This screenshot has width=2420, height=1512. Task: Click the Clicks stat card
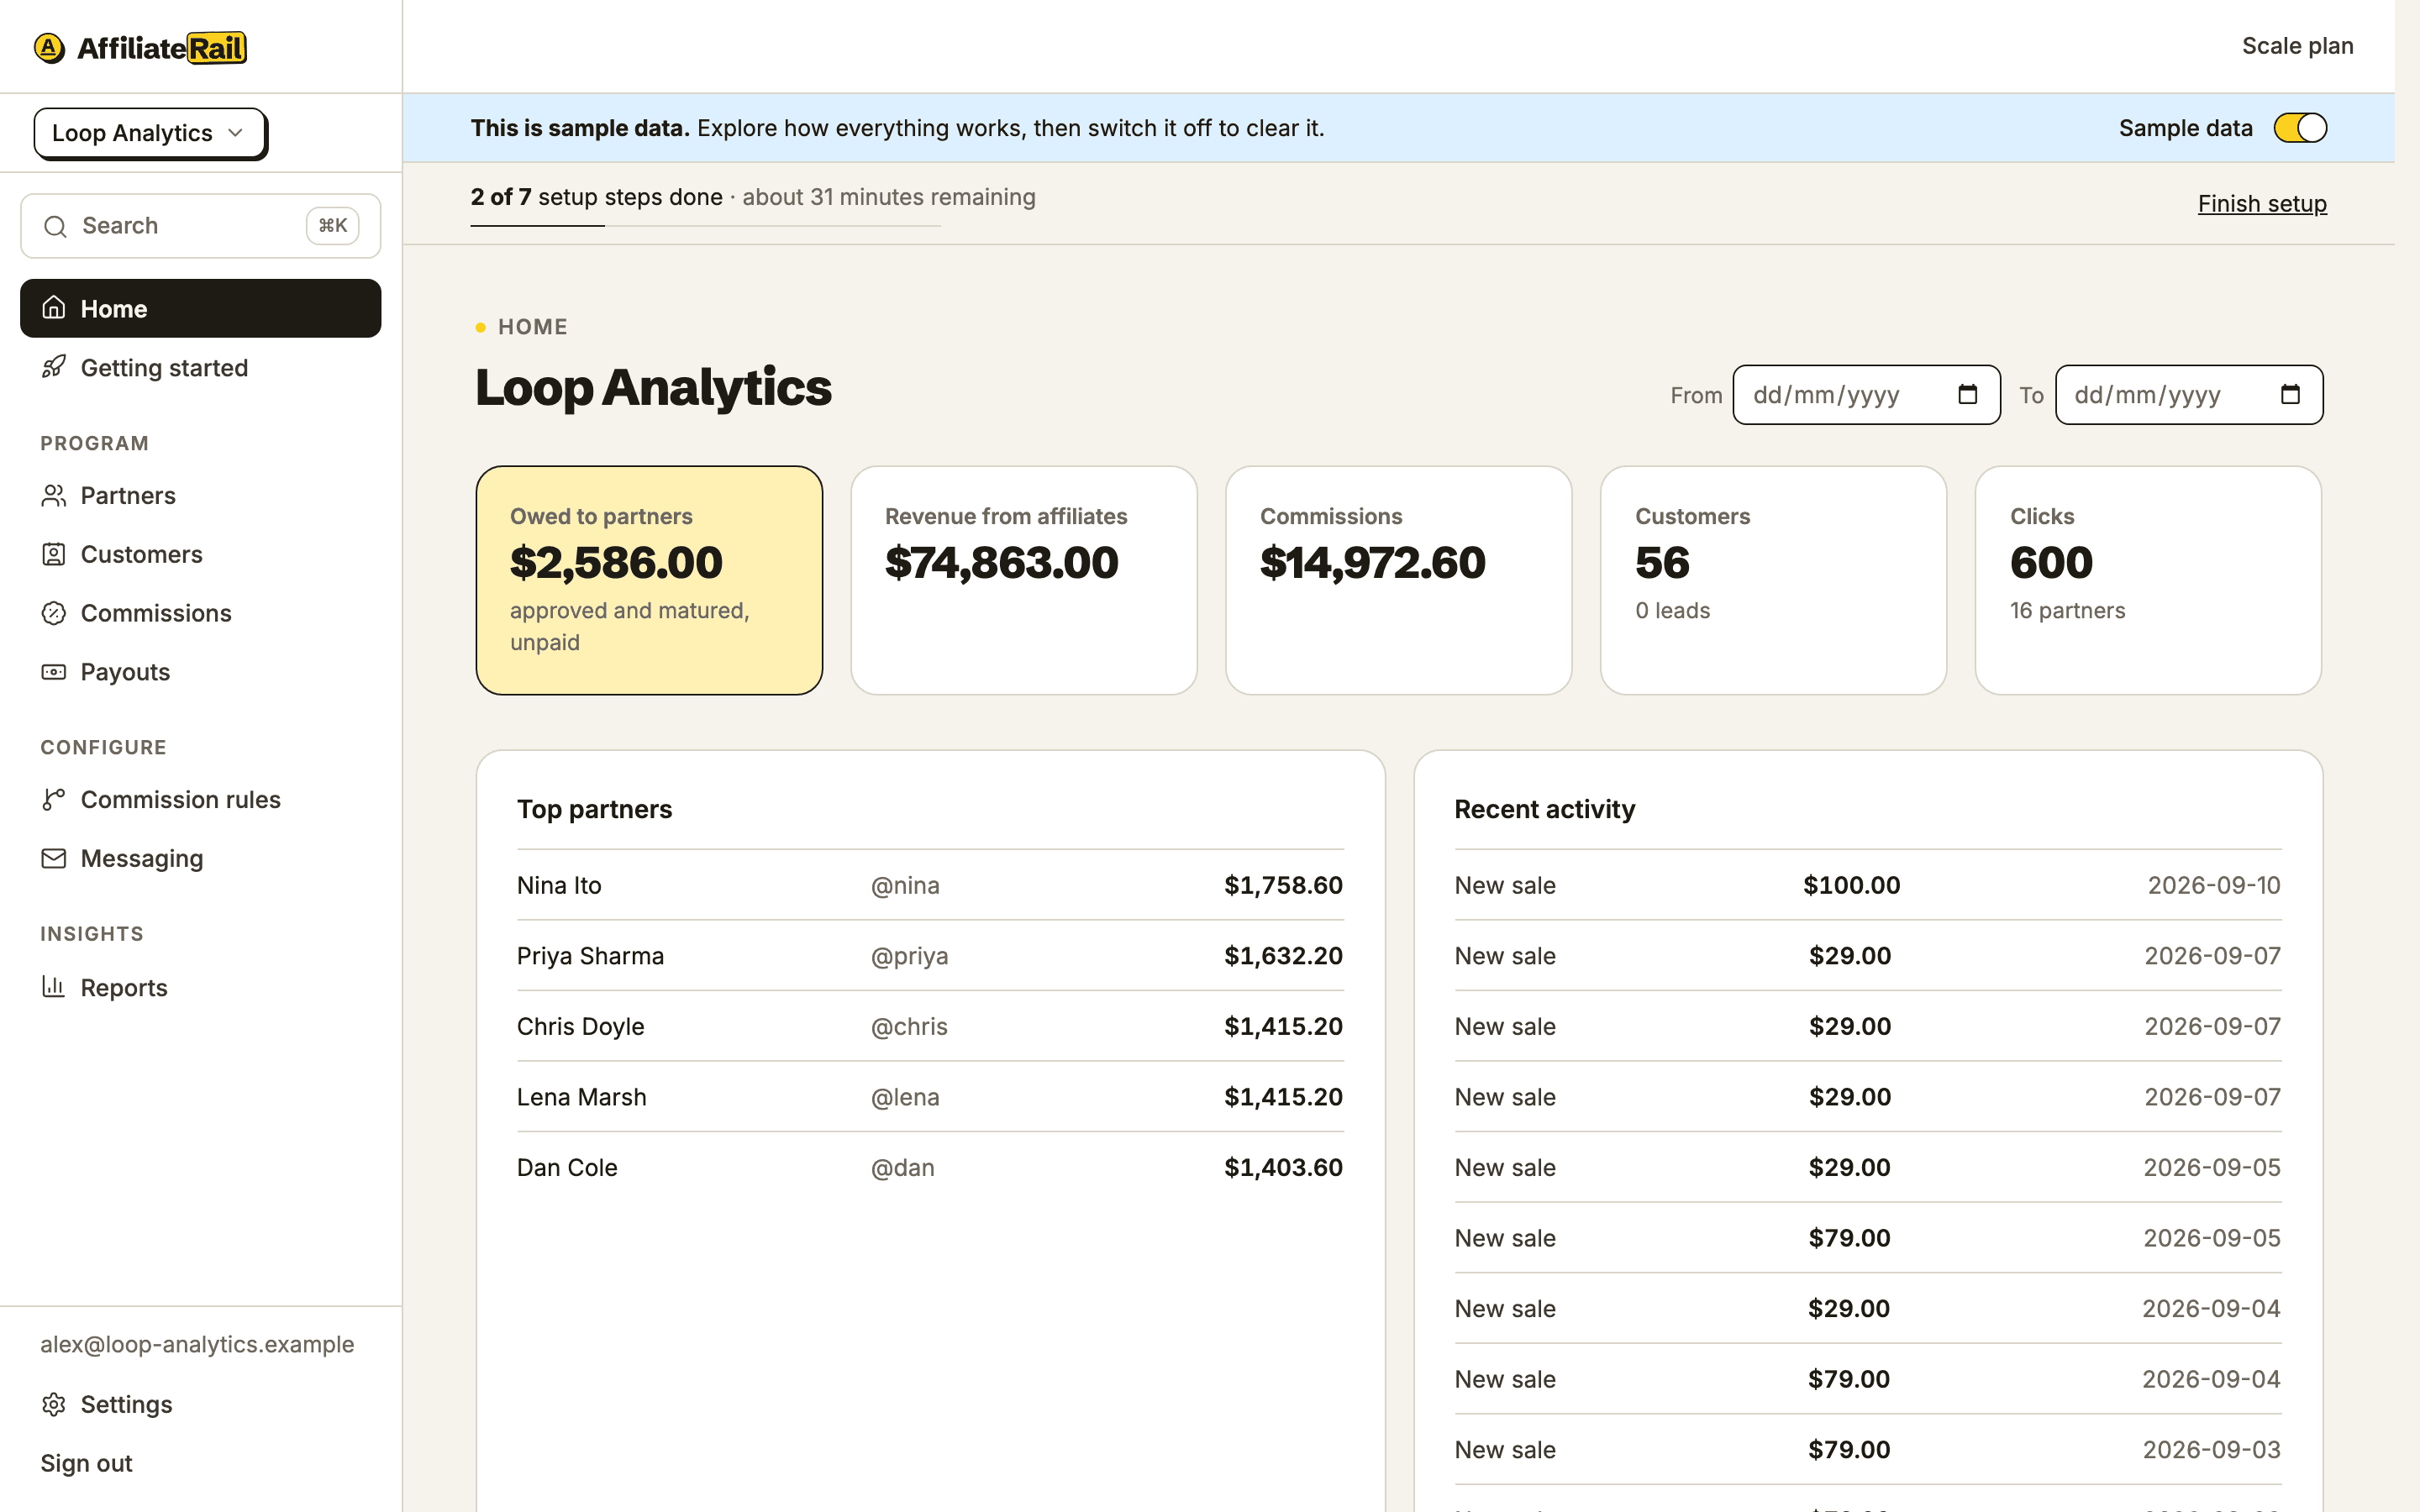click(2148, 580)
